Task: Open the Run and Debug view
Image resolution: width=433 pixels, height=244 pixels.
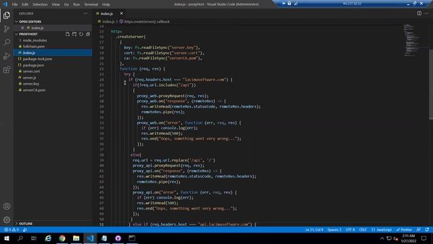Action: [7, 56]
